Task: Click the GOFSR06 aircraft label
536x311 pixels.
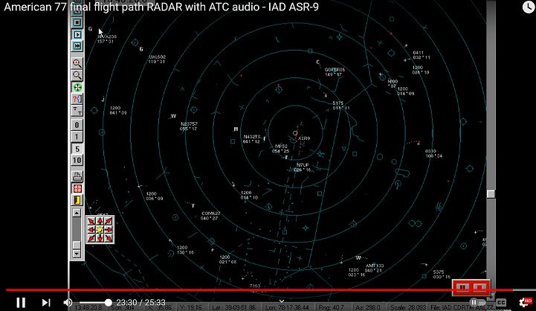Action: 335,69
